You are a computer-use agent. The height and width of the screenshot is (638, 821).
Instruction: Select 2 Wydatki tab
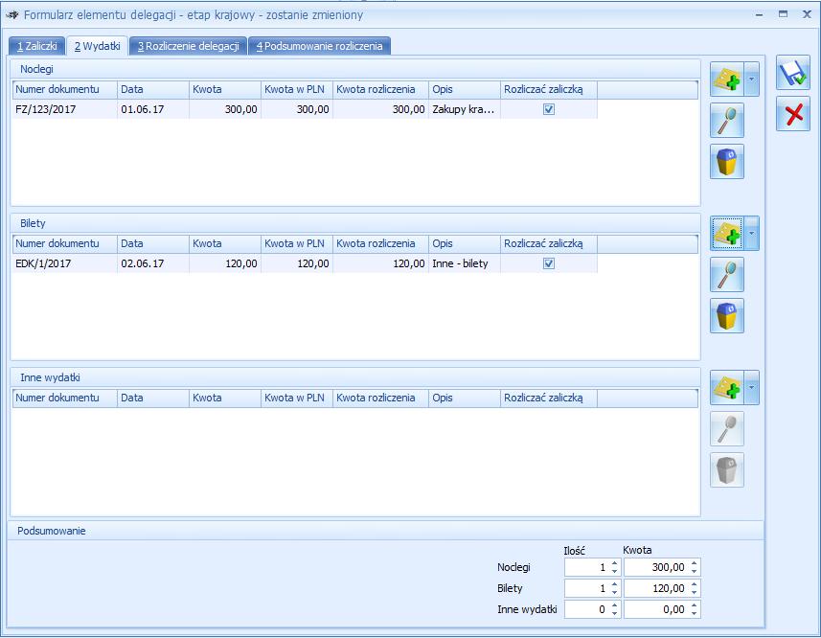[x=98, y=46]
